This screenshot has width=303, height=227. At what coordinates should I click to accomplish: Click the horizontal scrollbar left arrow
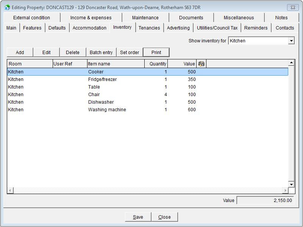[x=10, y=191]
